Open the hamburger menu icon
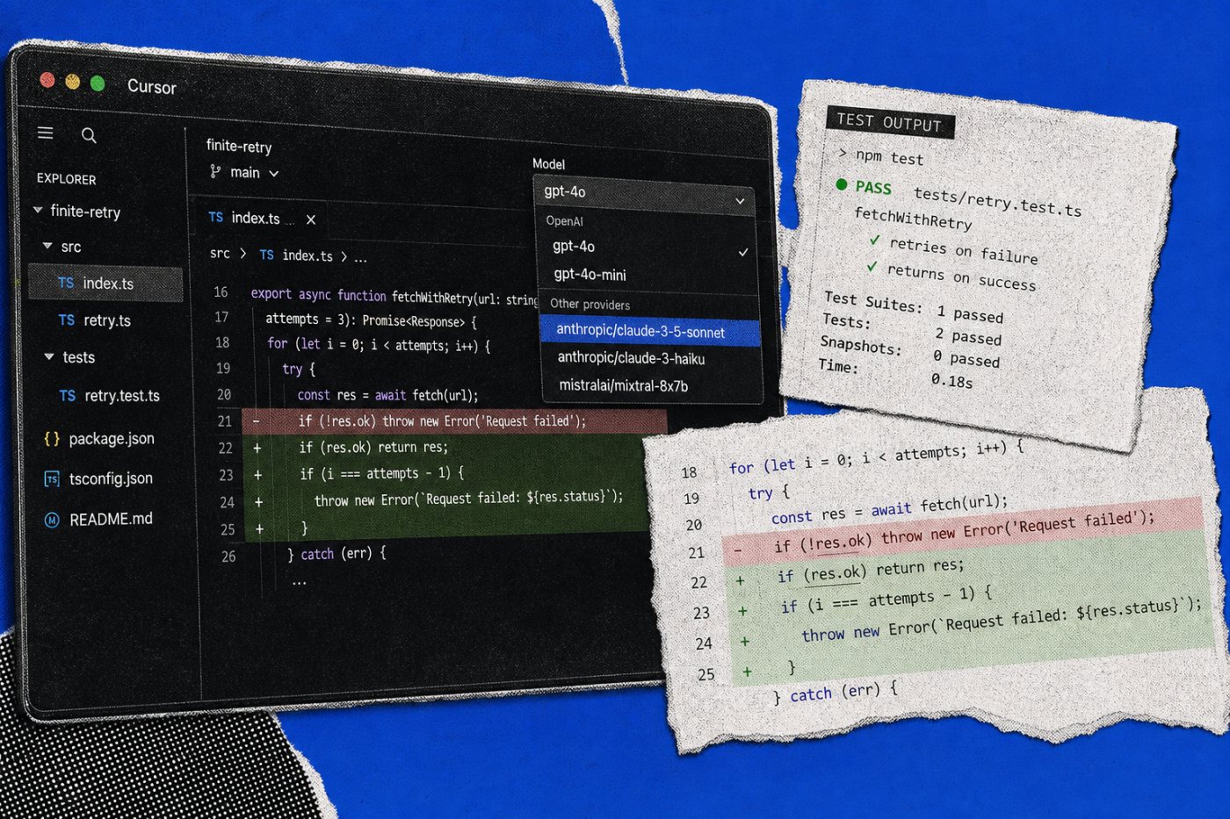The image size is (1230, 819). tap(46, 133)
